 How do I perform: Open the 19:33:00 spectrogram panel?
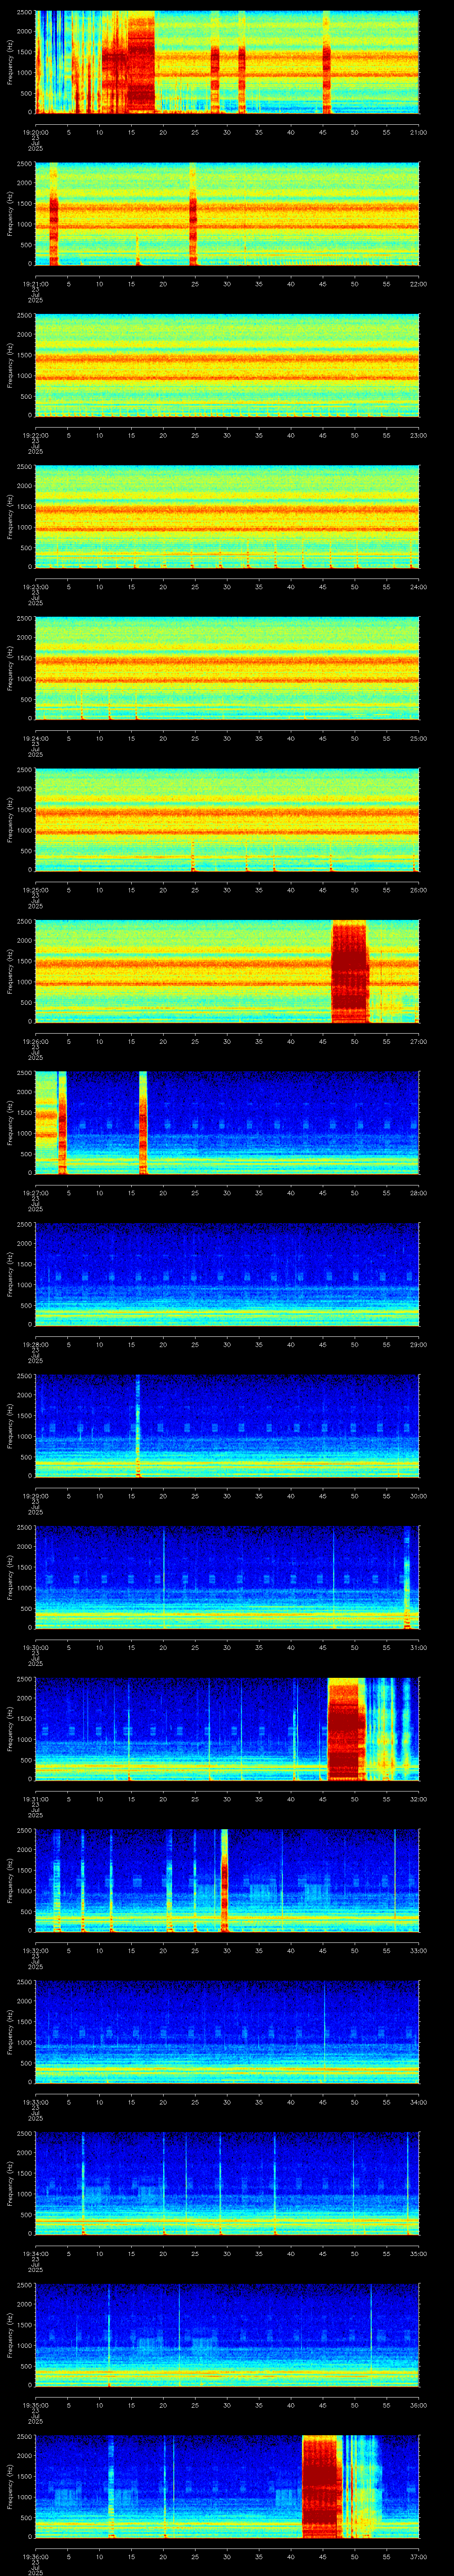[227, 2032]
